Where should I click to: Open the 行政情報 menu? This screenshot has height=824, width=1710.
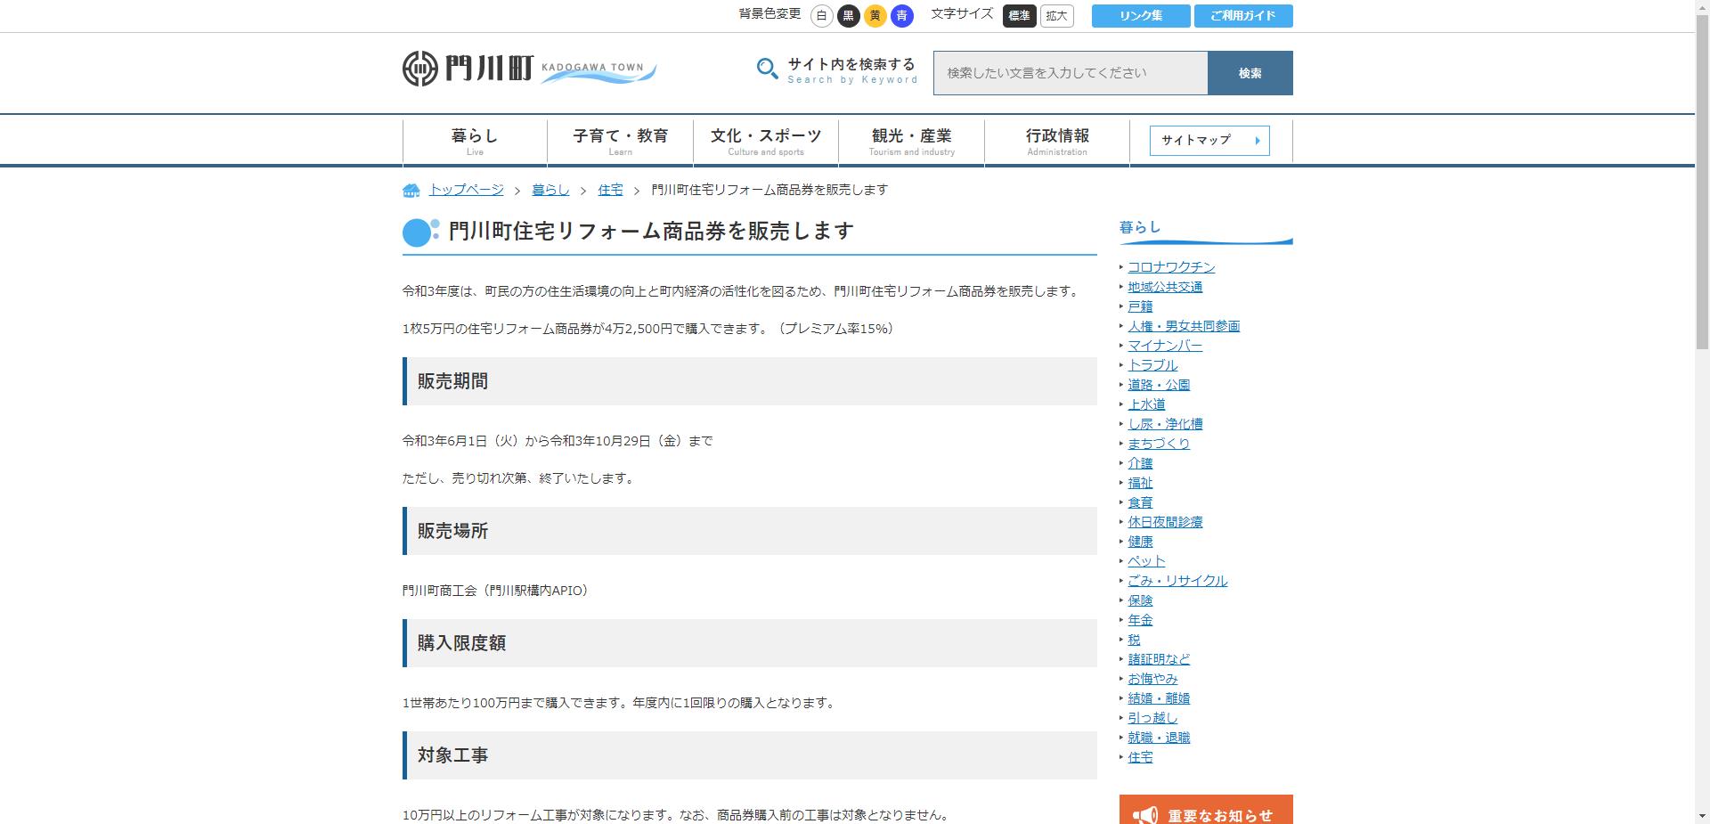(1056, 141)
